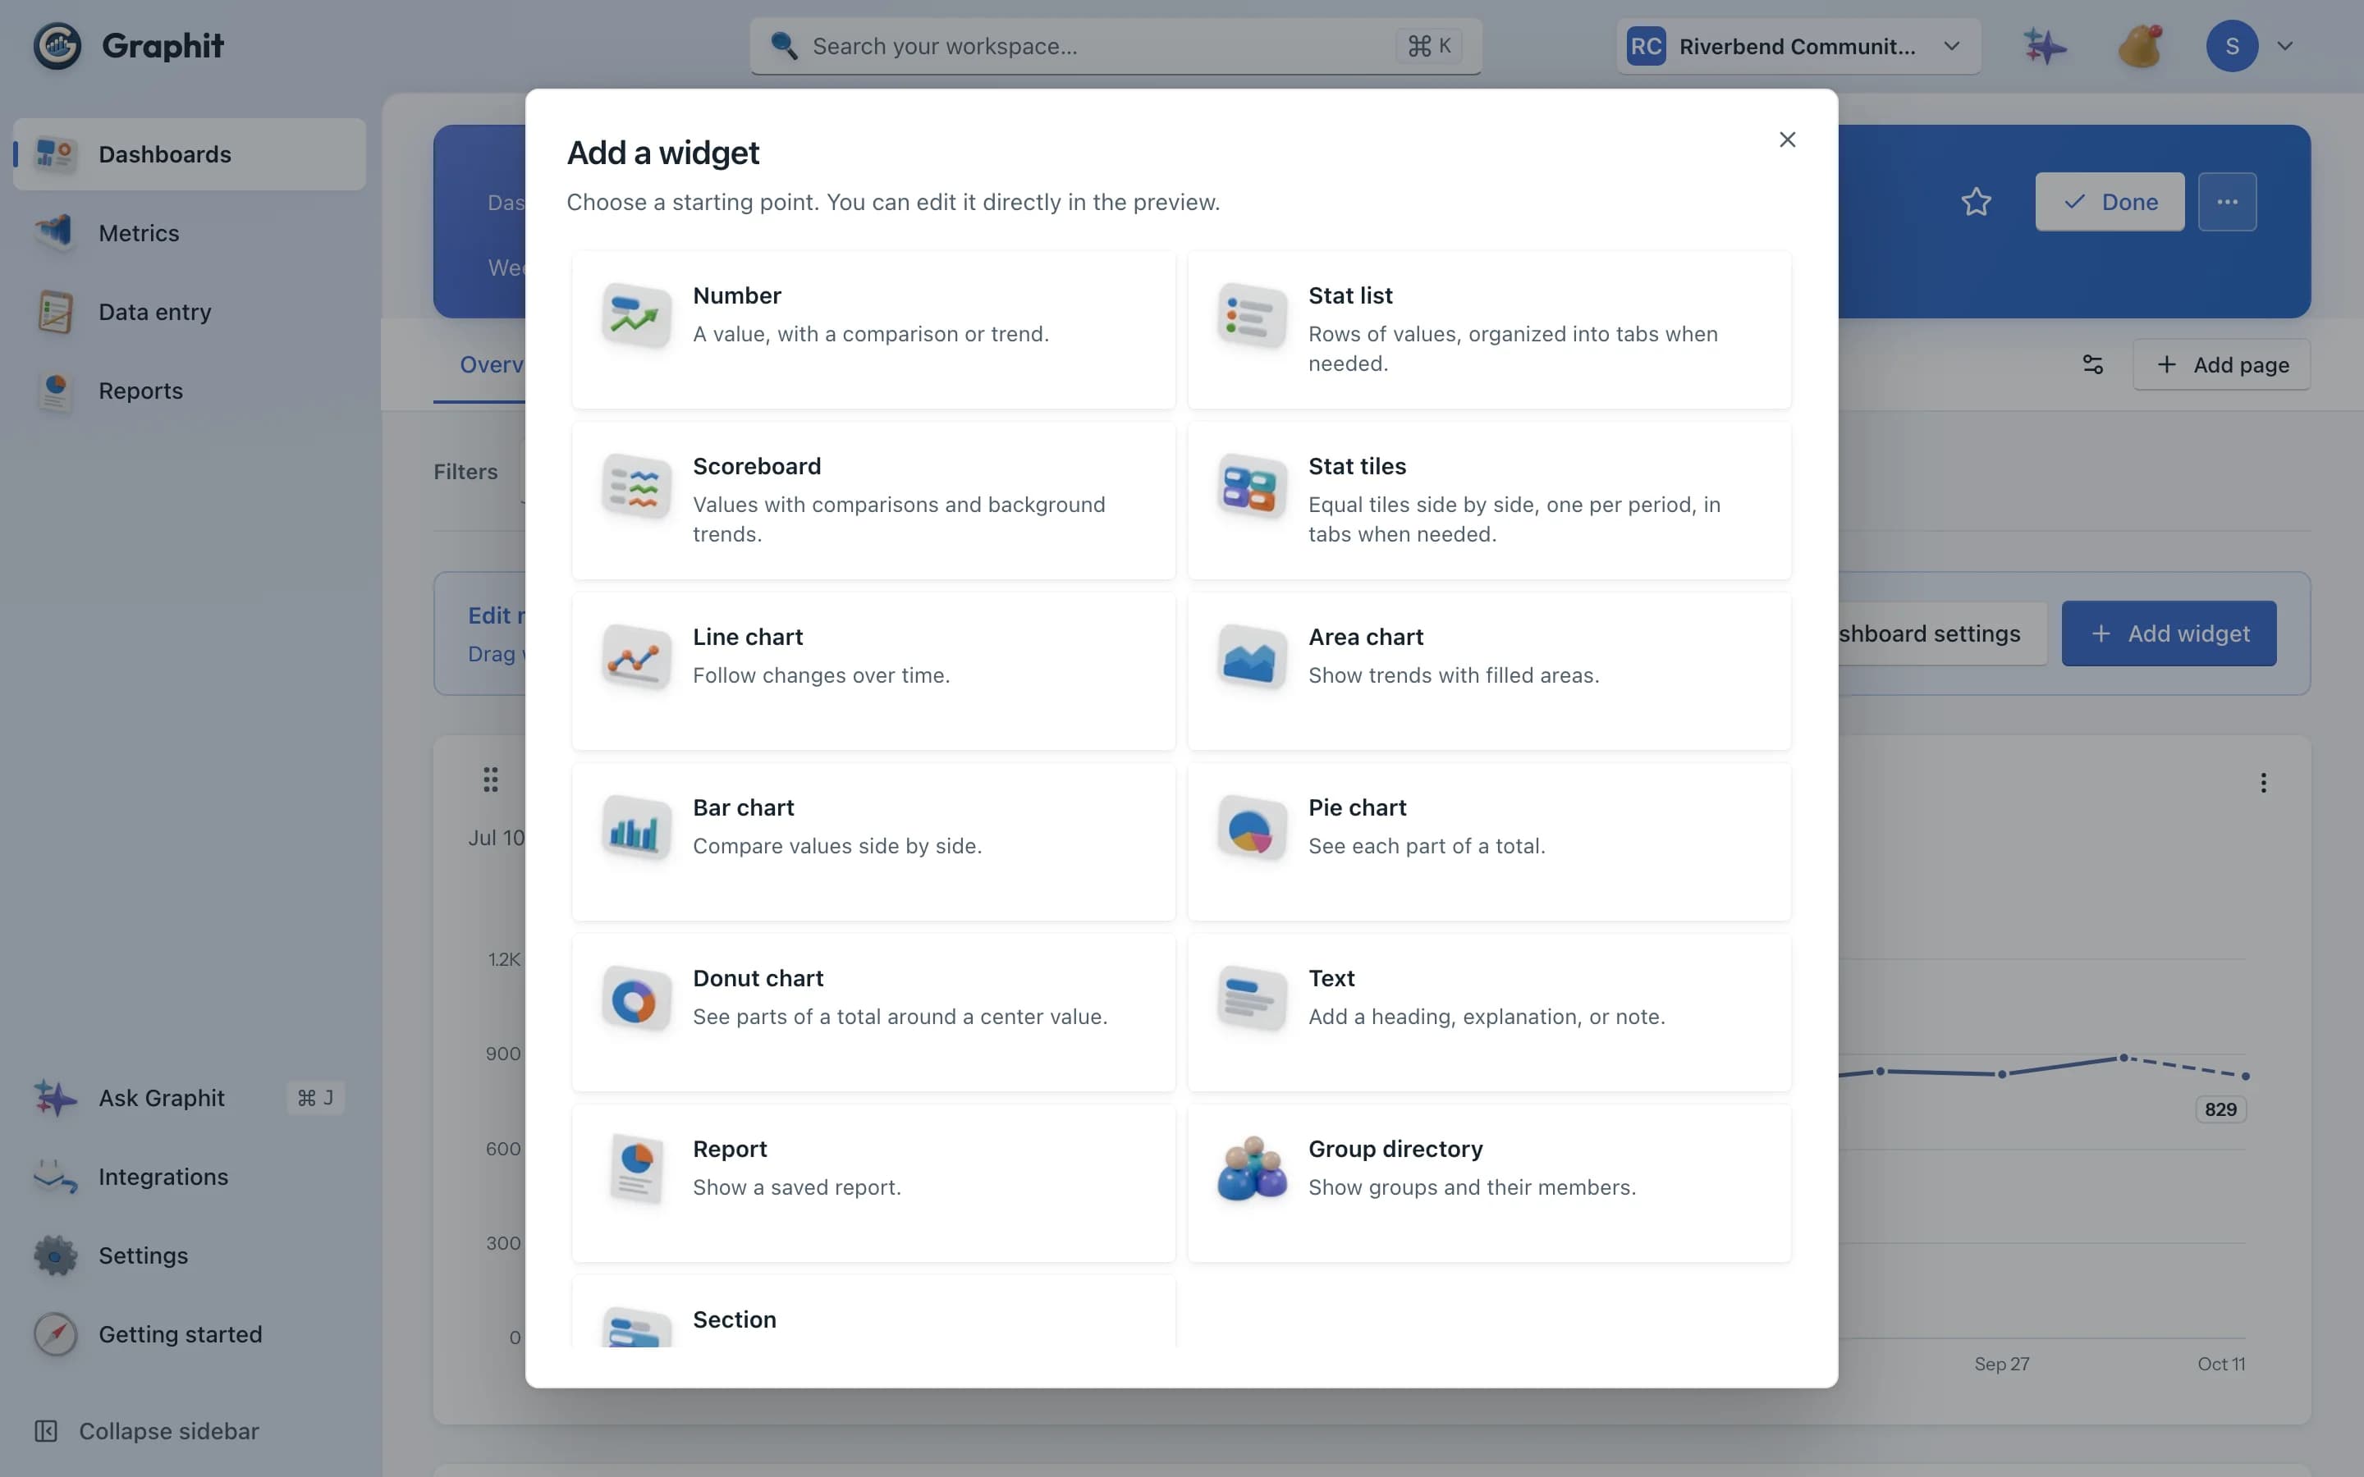Open Ask Graphit in the sidebar
Viewport: 2364px width, 1477px height.
click(190, 1098)
